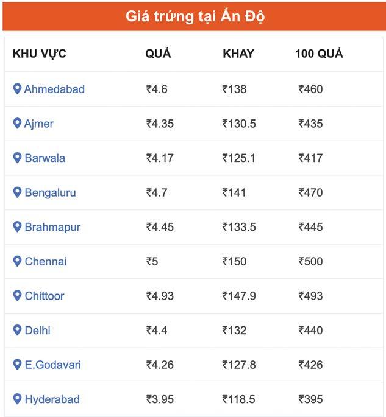Click the location icon beside Delhi
Screen dimensions: 386x417
17,331
